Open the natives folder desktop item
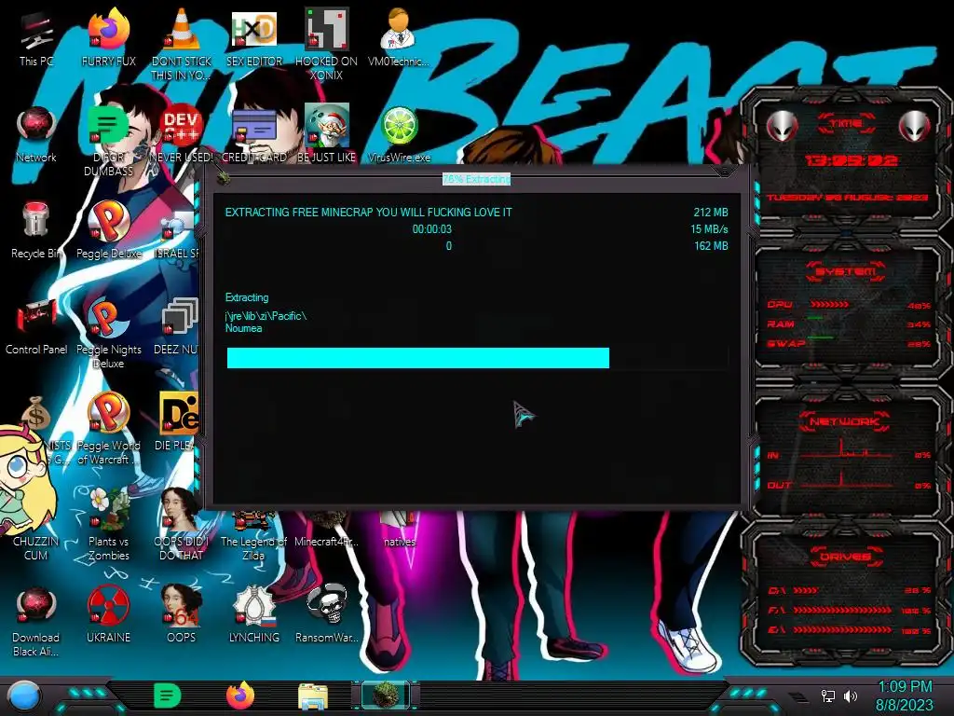The width and height of the screenshot is (954, 716). coord(399,530)
